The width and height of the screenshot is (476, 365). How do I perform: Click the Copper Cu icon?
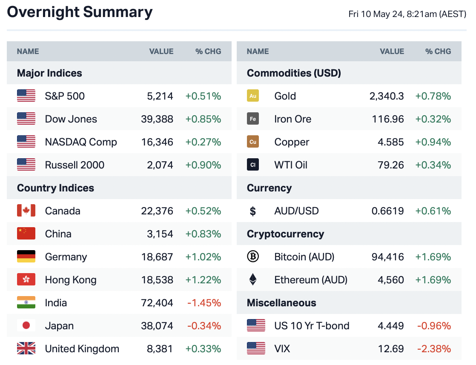pos(253,142)
